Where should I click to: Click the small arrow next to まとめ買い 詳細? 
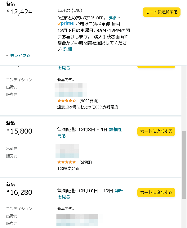120,18
